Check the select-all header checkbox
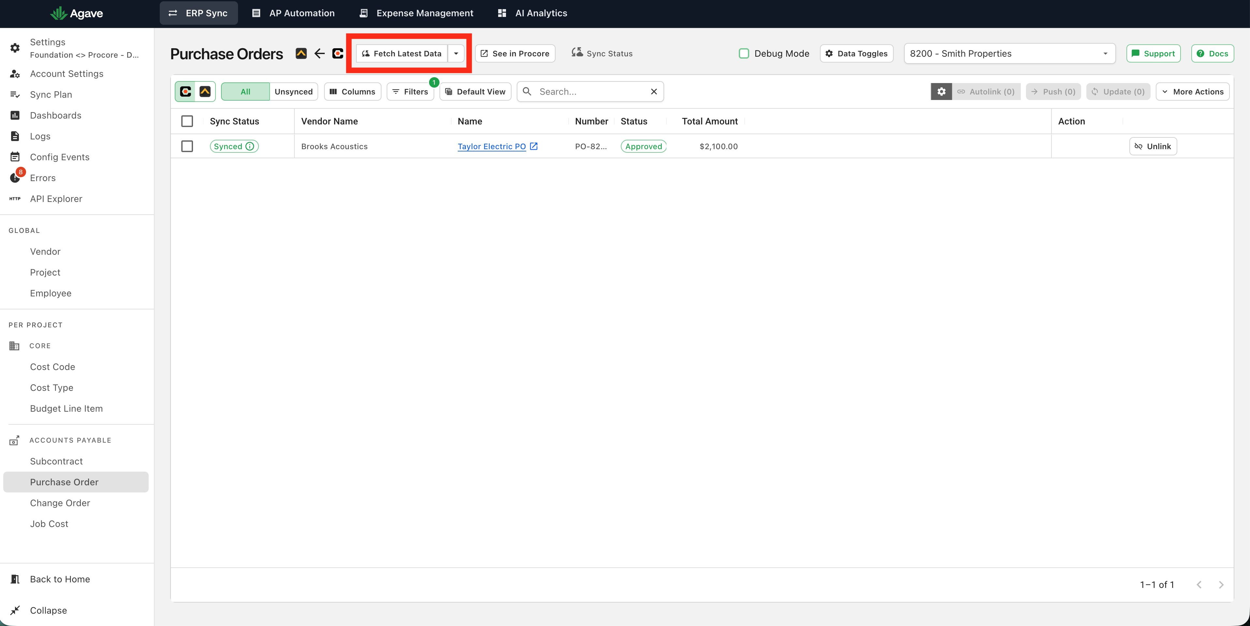 coord(187,121)
